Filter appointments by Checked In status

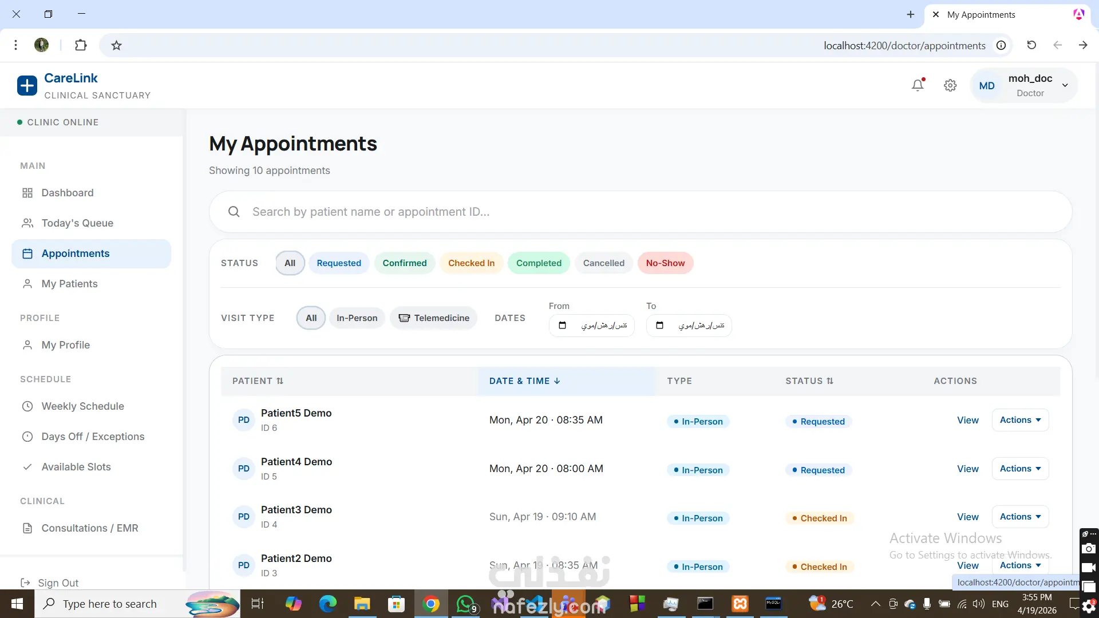coord(471,263)
